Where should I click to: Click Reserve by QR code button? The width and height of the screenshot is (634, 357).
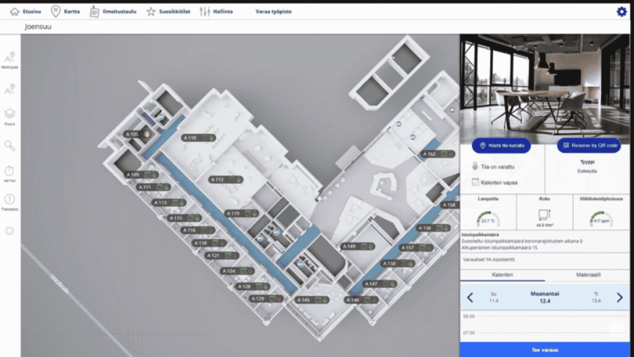click(589, 145)
